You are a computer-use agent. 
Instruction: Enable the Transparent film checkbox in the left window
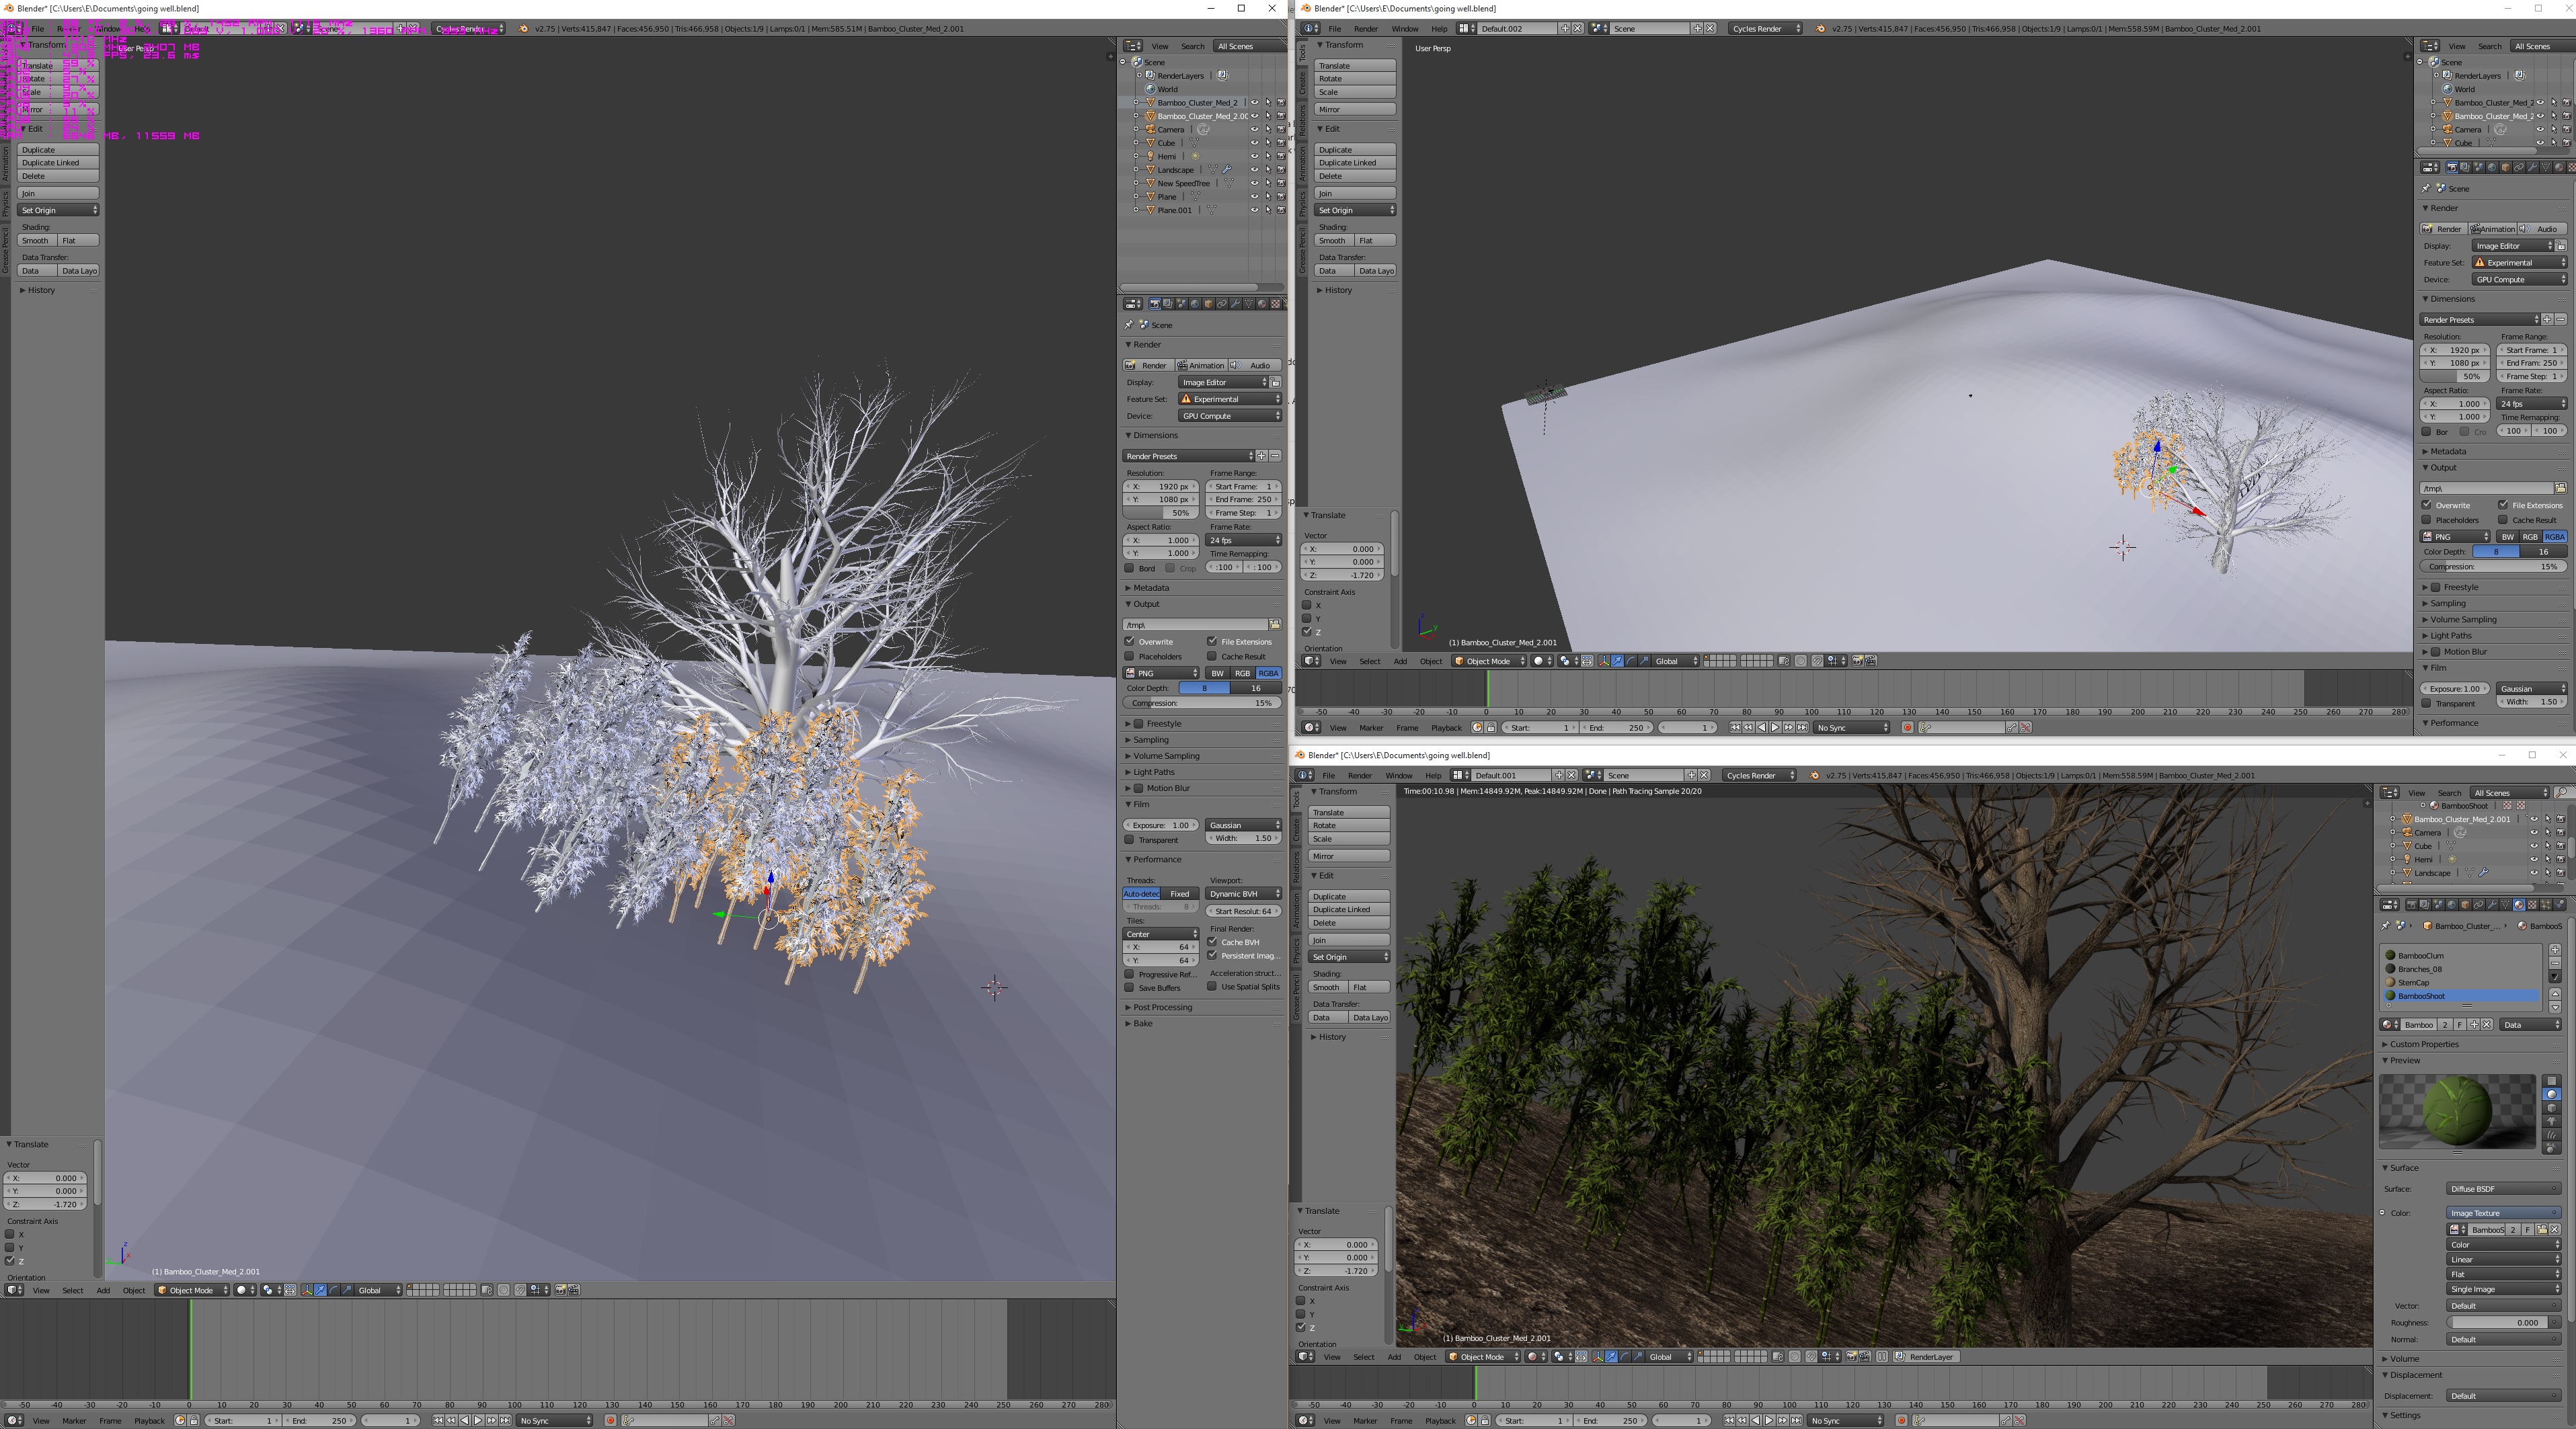click(1130, 840)
